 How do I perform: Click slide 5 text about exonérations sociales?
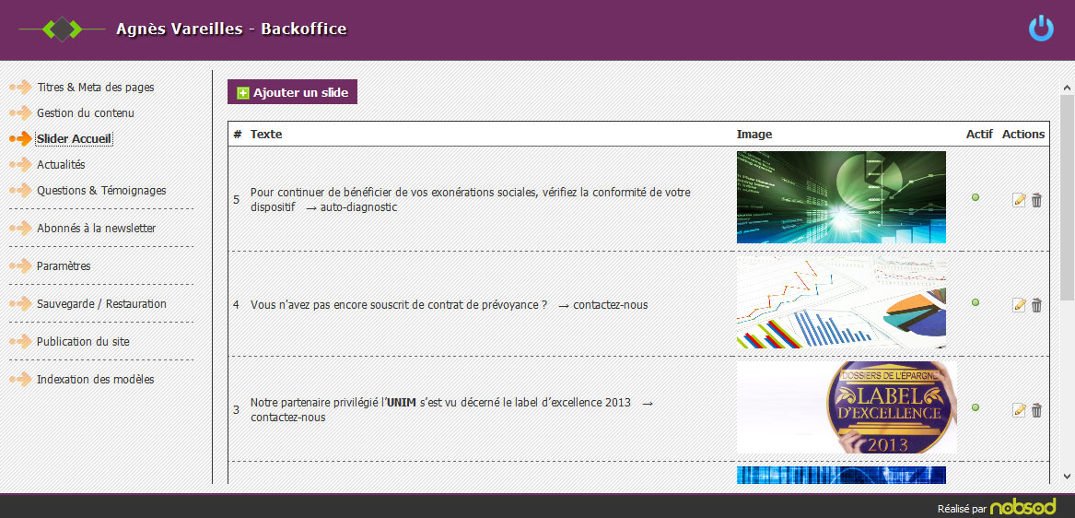coord(471,199)
